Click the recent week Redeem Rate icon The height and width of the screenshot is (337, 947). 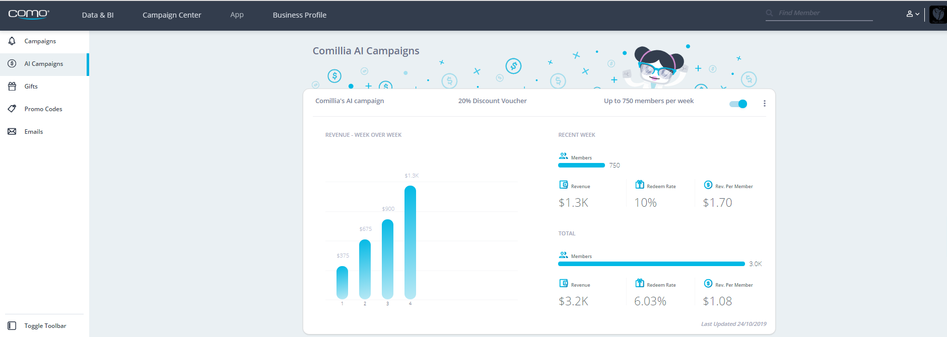[x=640, y=185]
